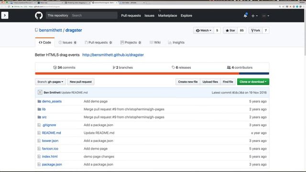
Task: Click the Ben Smithett author avatar
Action: (40, 92)
